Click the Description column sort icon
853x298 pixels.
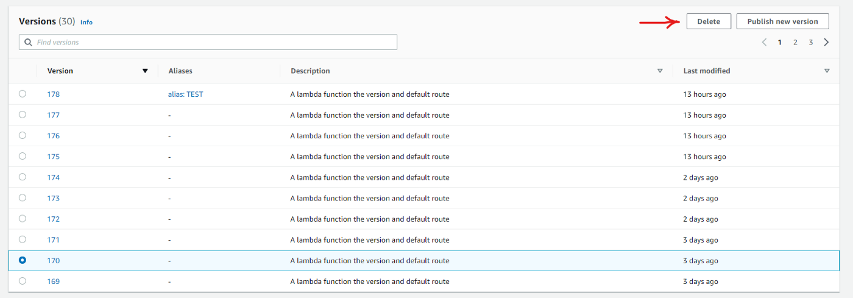click(660, 71)
